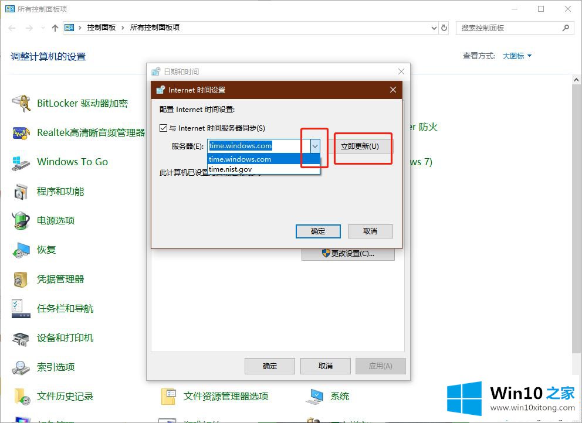Open the Windows To Go icon
Viewport: 582px width, 423px height.
pyautogui.click(x=21, y=162)
